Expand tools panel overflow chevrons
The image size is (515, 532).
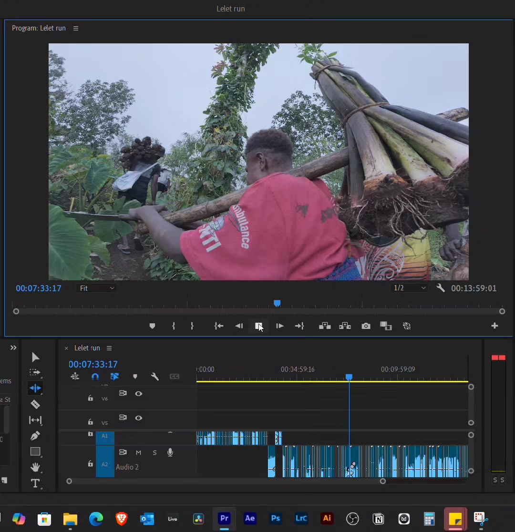(x=13, y=348)
